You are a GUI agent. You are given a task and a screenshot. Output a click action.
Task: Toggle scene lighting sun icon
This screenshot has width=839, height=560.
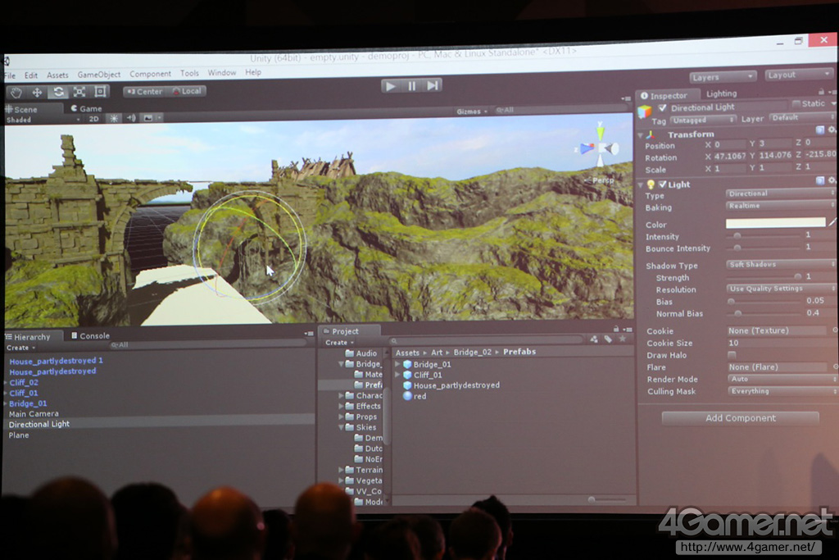point(114,118)
